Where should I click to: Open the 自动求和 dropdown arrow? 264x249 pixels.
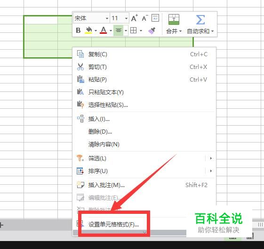coord(213,31)
